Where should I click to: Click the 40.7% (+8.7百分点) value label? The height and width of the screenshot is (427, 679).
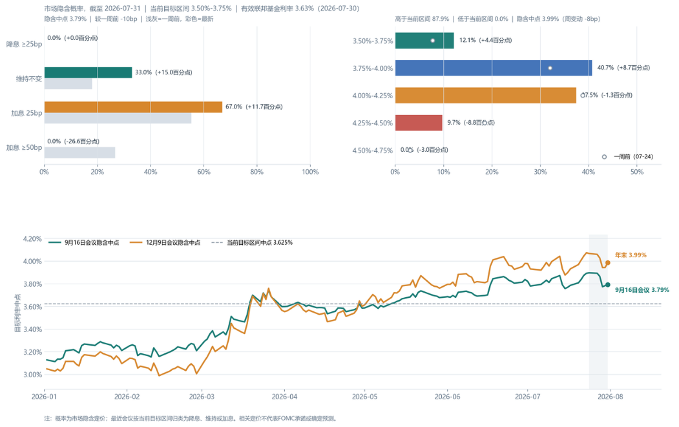coord(623,68)
